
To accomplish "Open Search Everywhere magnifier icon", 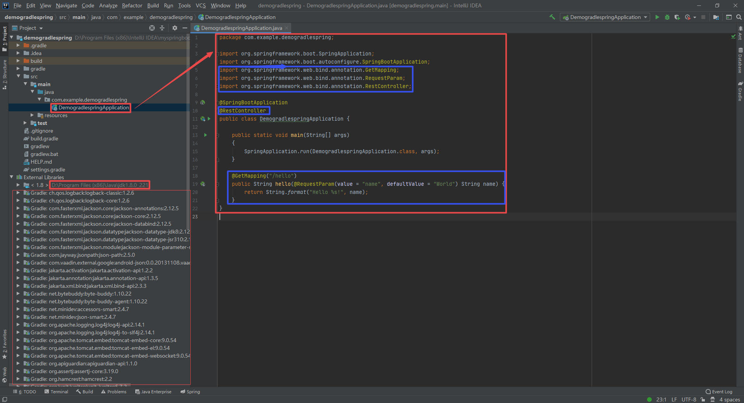I will tap(739, 17).
